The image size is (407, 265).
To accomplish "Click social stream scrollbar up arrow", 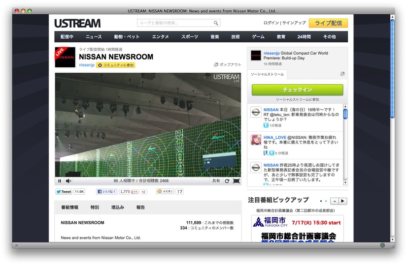I will (x=345, y=106).
